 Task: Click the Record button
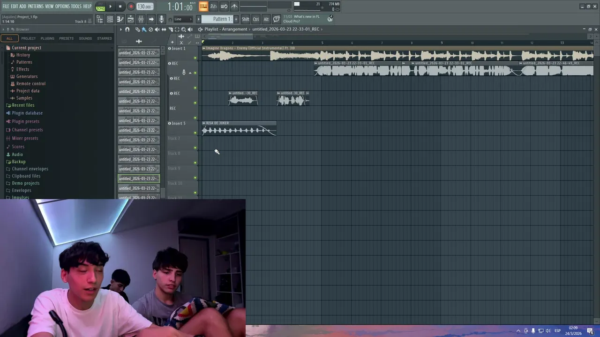pos(131,7)
